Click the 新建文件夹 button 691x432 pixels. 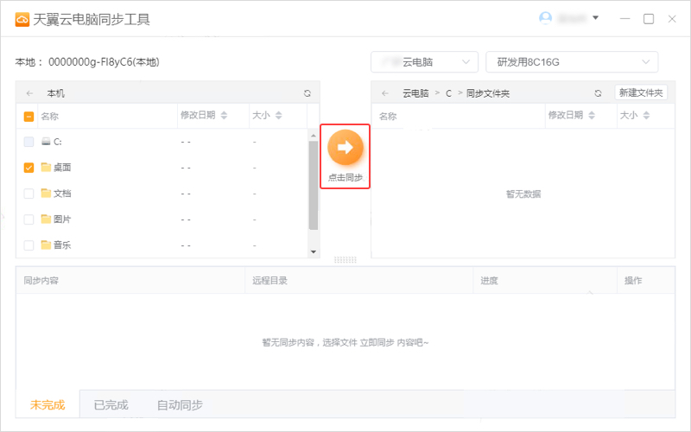coord(641,92)
